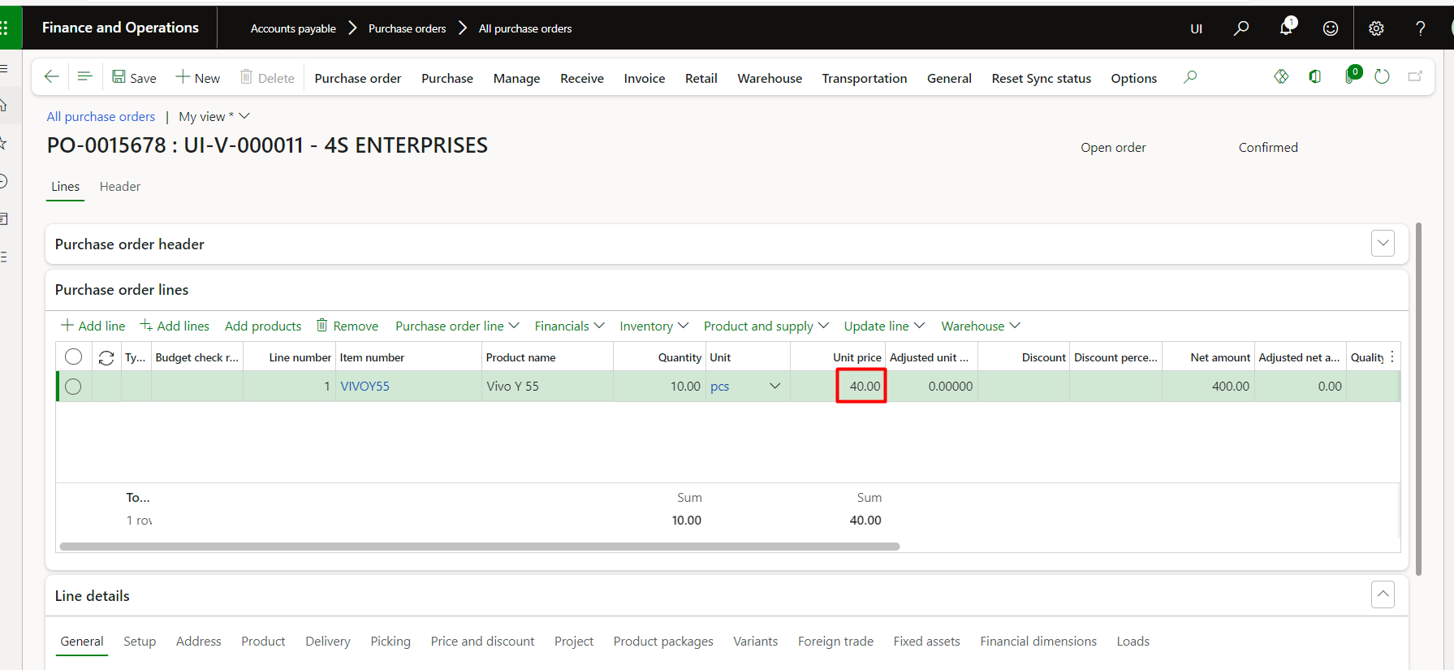
Task: Open the Unit pcs dropdown arrow
Action: (x=774, y=387)
